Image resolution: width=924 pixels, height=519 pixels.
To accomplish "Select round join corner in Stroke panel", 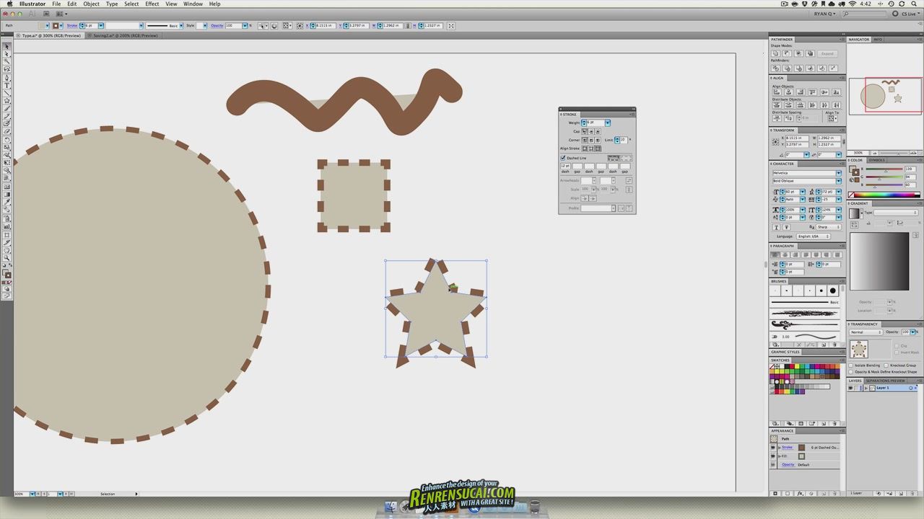I will coord(591,141).
